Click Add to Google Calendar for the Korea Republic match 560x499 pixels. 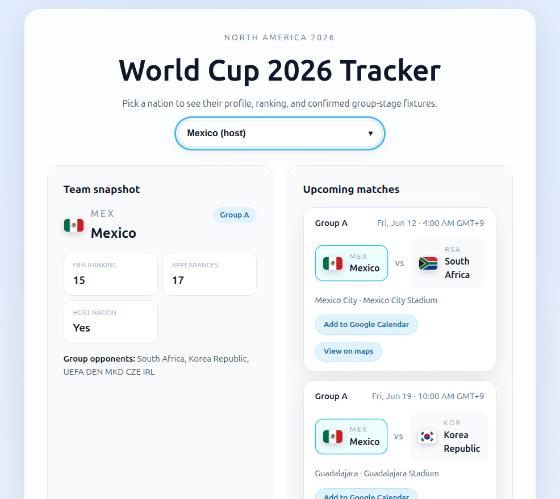(x=366, y=495)
